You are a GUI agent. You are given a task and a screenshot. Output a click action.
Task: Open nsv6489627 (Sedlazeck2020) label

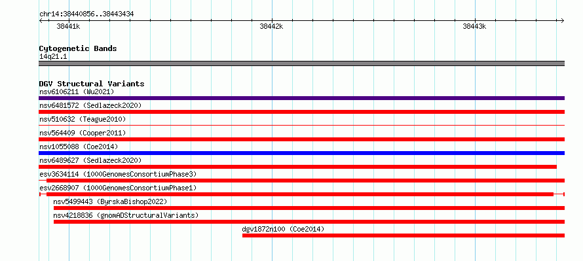click(90, 160)
